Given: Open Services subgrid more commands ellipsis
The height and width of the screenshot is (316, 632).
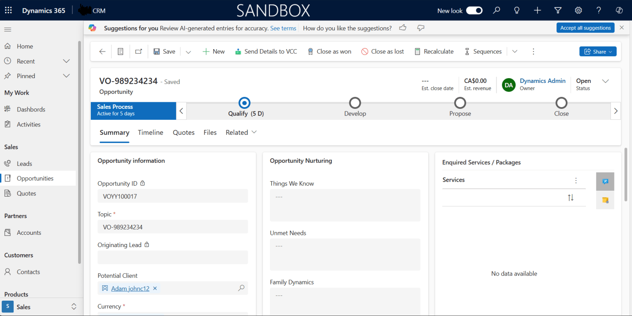Looking at the screenshot, I should pyautogui.click(x=576, y=180).
